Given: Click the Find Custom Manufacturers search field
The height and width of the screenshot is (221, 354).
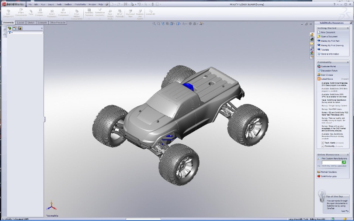Looking at the screenshot, I should [332, 162].
